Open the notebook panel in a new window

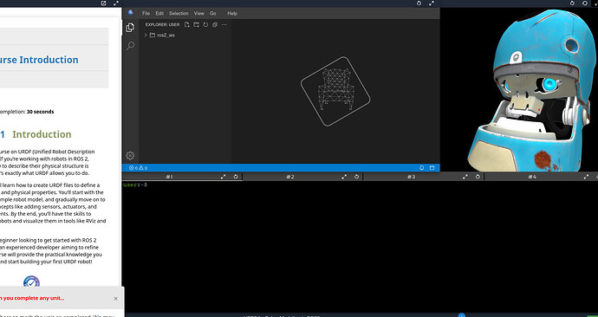click(x=103, y=3)
